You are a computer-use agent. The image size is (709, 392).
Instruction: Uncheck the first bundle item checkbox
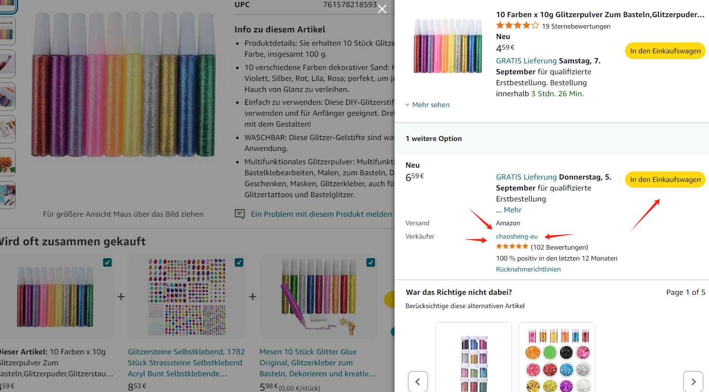click(x=107, y=262)
